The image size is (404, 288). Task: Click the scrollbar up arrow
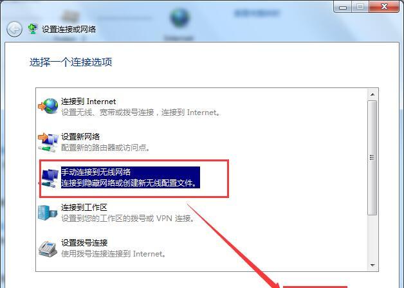(372, 94)
